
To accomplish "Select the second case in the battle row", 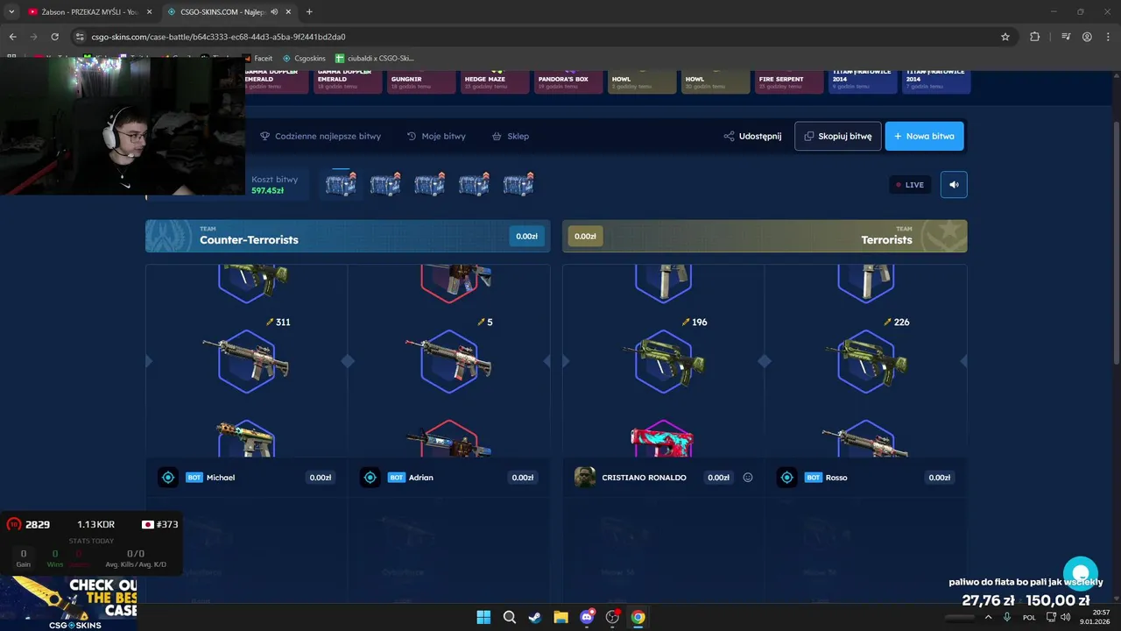I will click(385, 184).
